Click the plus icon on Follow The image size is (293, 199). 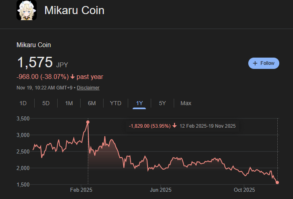[255, 63]
